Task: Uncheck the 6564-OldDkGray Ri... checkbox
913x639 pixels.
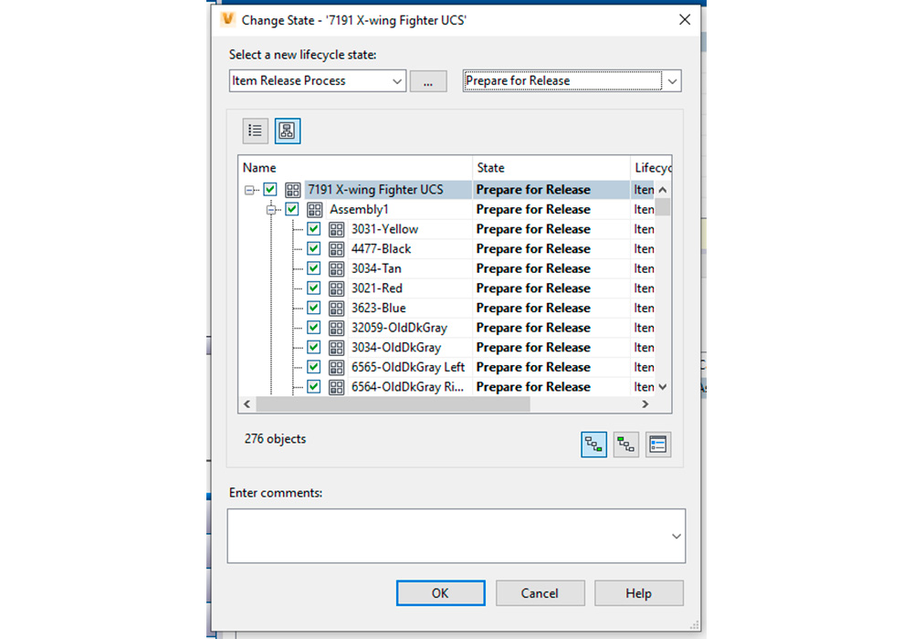Action: coord(314,386)
